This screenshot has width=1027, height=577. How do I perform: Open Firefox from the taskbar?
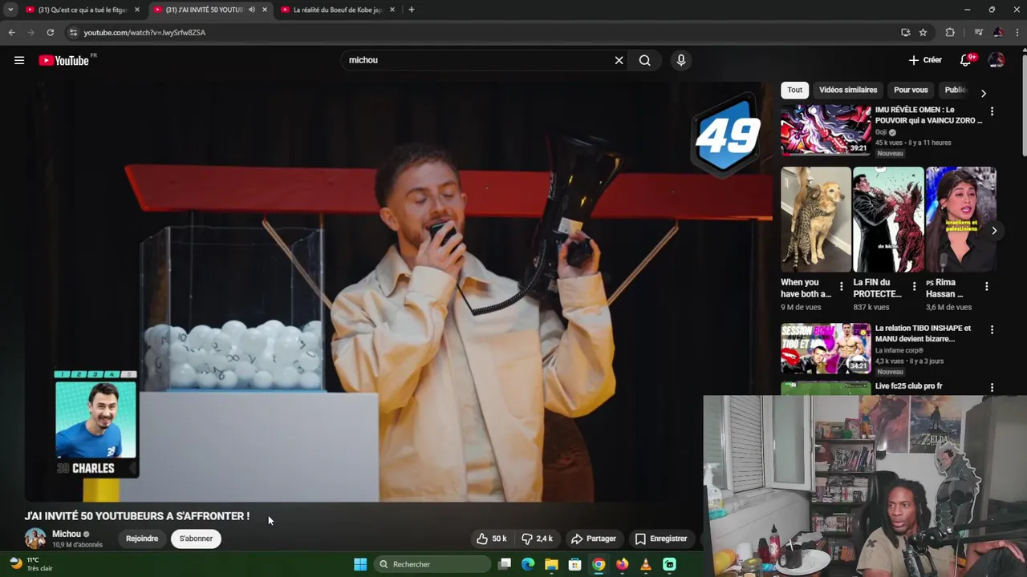coord(622,564)
